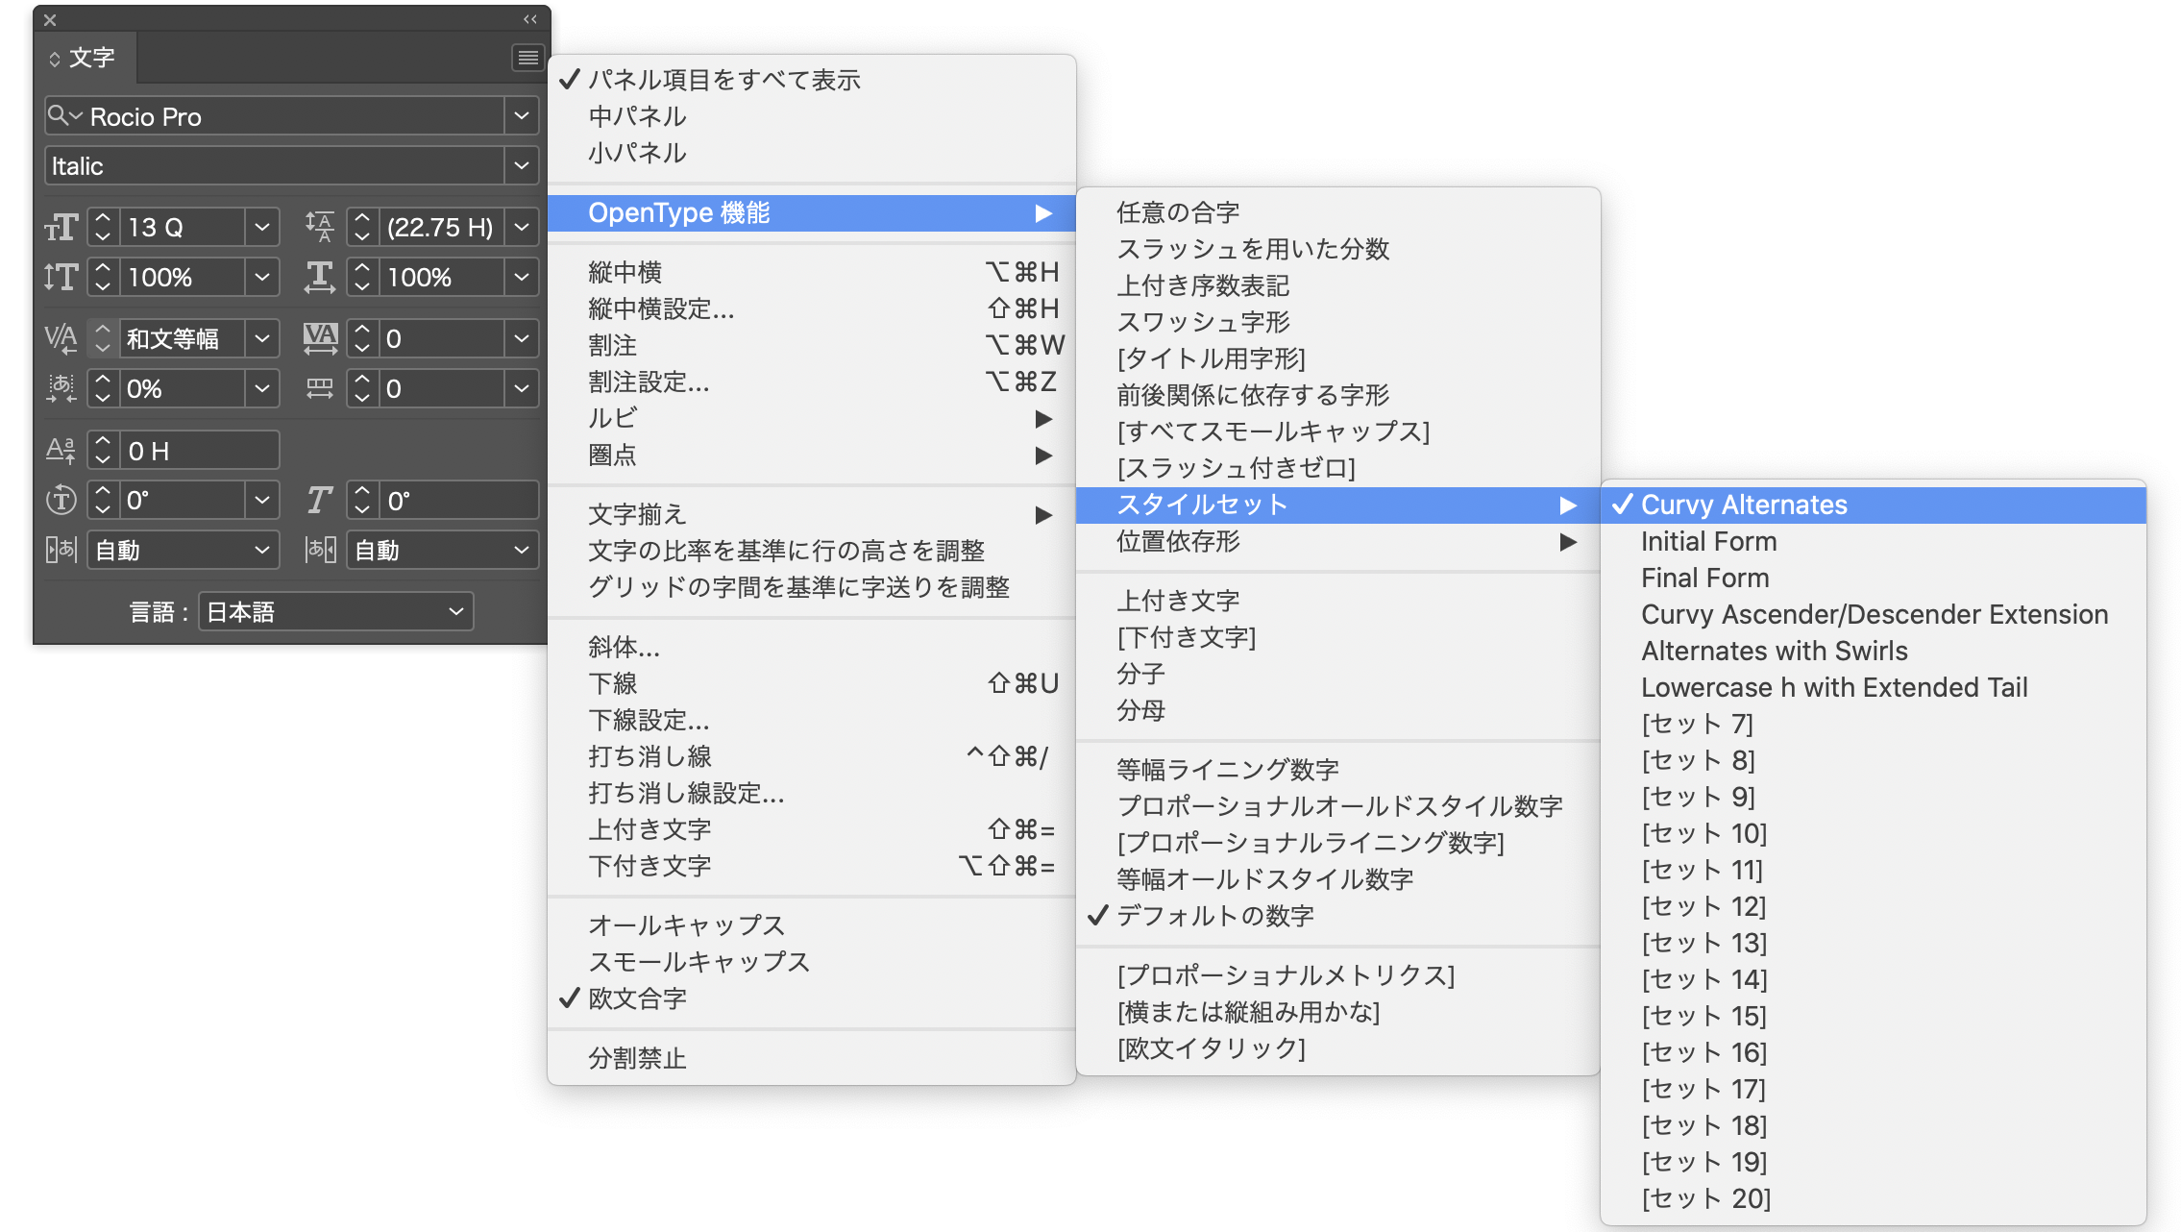Click the font size (tT) icon
This screenshot has width=2181, height=1232.
[60, 227]
